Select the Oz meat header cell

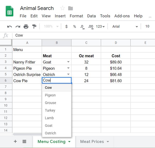tap(86, 56)
